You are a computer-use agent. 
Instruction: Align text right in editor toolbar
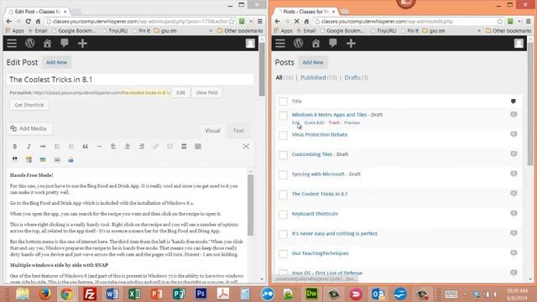tap(142, 147)
